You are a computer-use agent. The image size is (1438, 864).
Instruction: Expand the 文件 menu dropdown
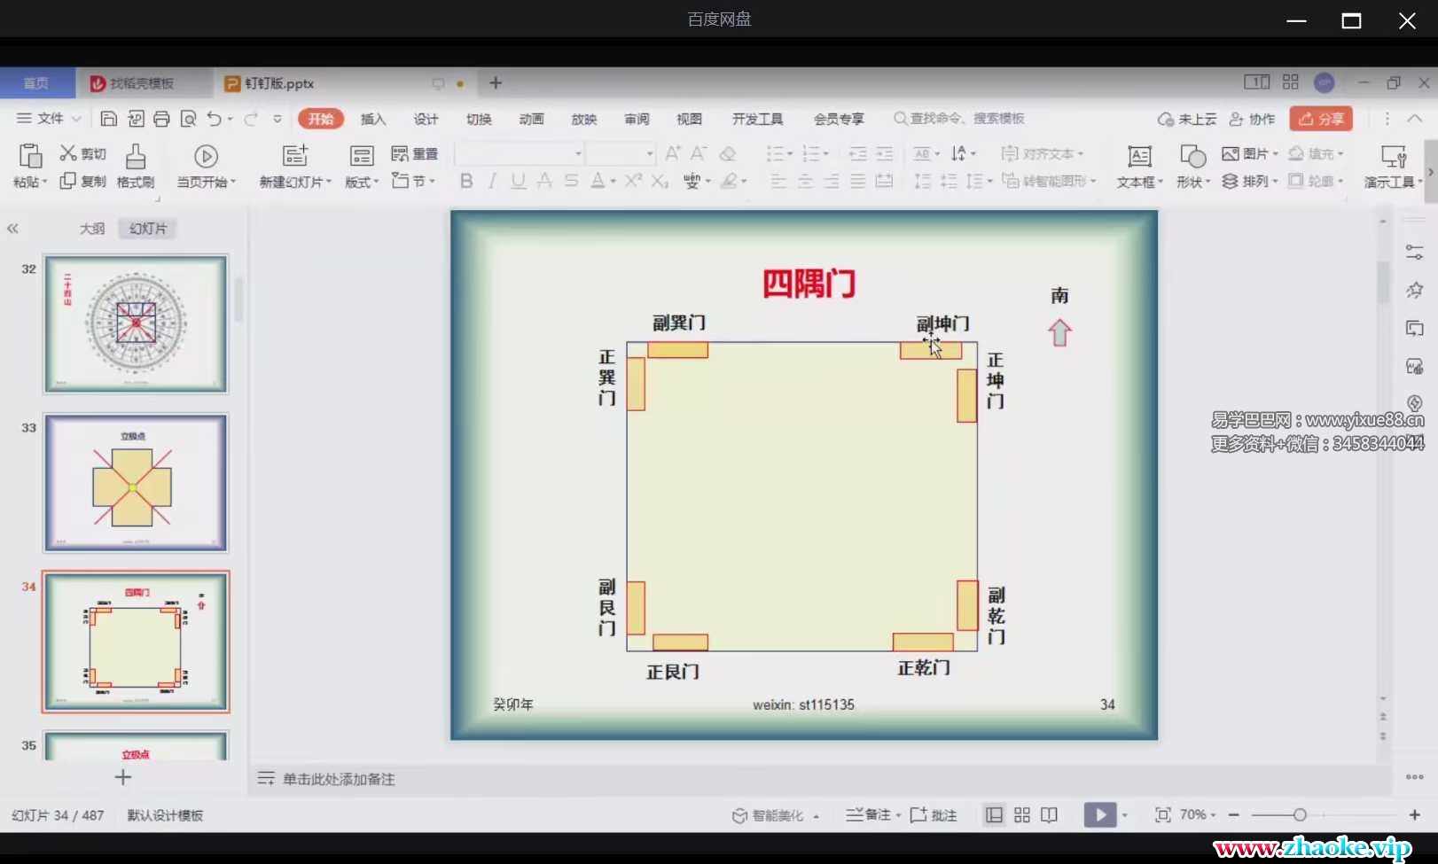tap(50, 119)
